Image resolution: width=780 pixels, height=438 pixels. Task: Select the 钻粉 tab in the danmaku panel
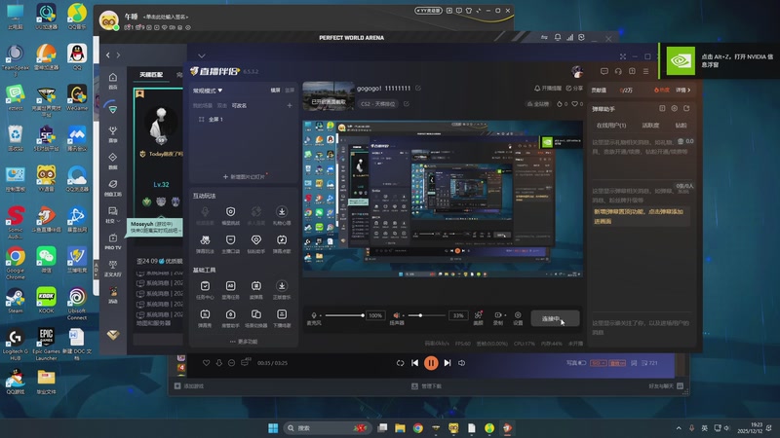point(681,126)
